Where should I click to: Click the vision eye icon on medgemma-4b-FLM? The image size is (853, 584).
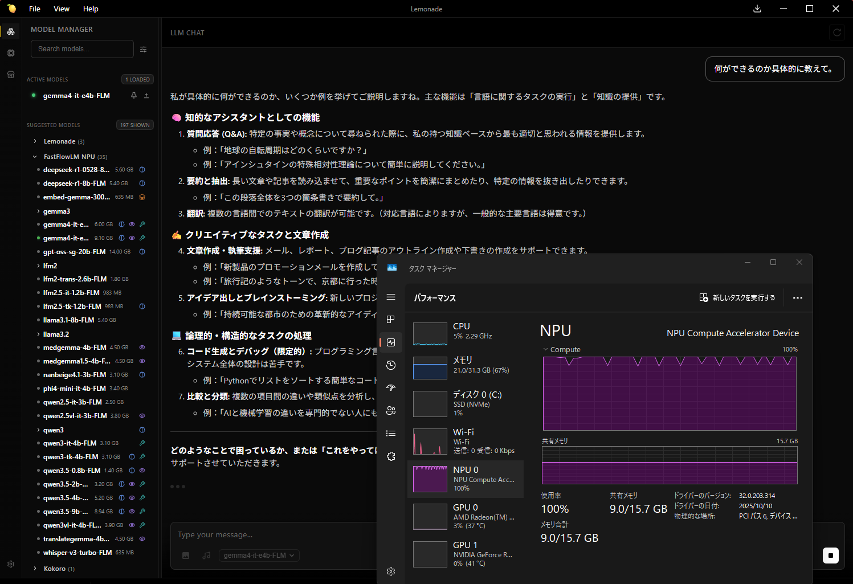(x=142, y=348)
